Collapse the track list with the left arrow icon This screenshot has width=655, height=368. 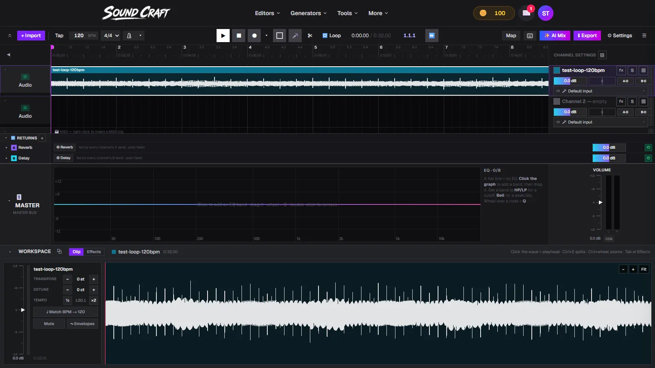[x=9, y=55]
